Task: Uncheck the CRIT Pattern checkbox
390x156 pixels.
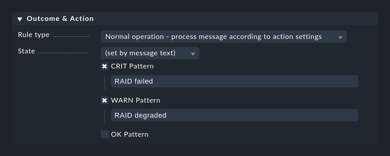Action: (x=105, y=66)
